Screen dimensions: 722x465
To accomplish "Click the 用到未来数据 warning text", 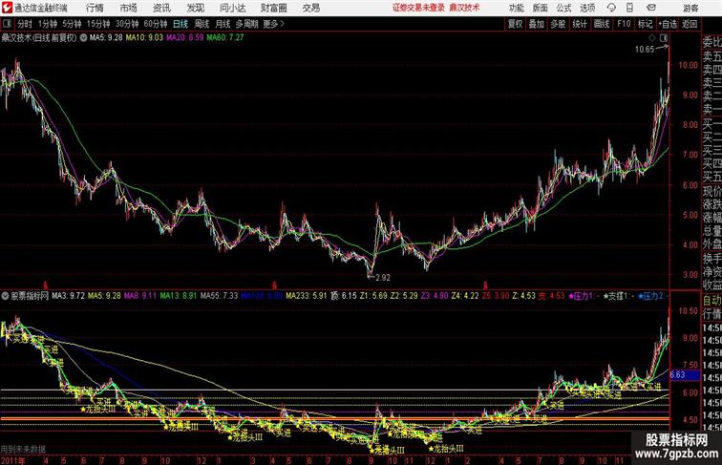I will (23, 449).
